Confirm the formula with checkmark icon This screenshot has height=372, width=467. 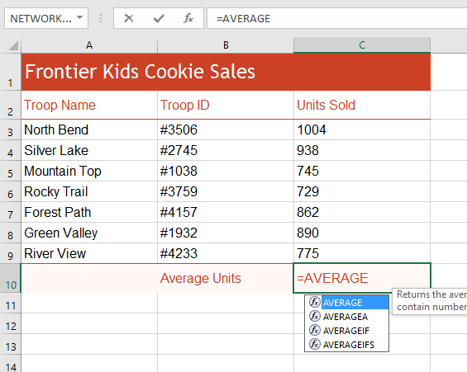pos(159,18)
